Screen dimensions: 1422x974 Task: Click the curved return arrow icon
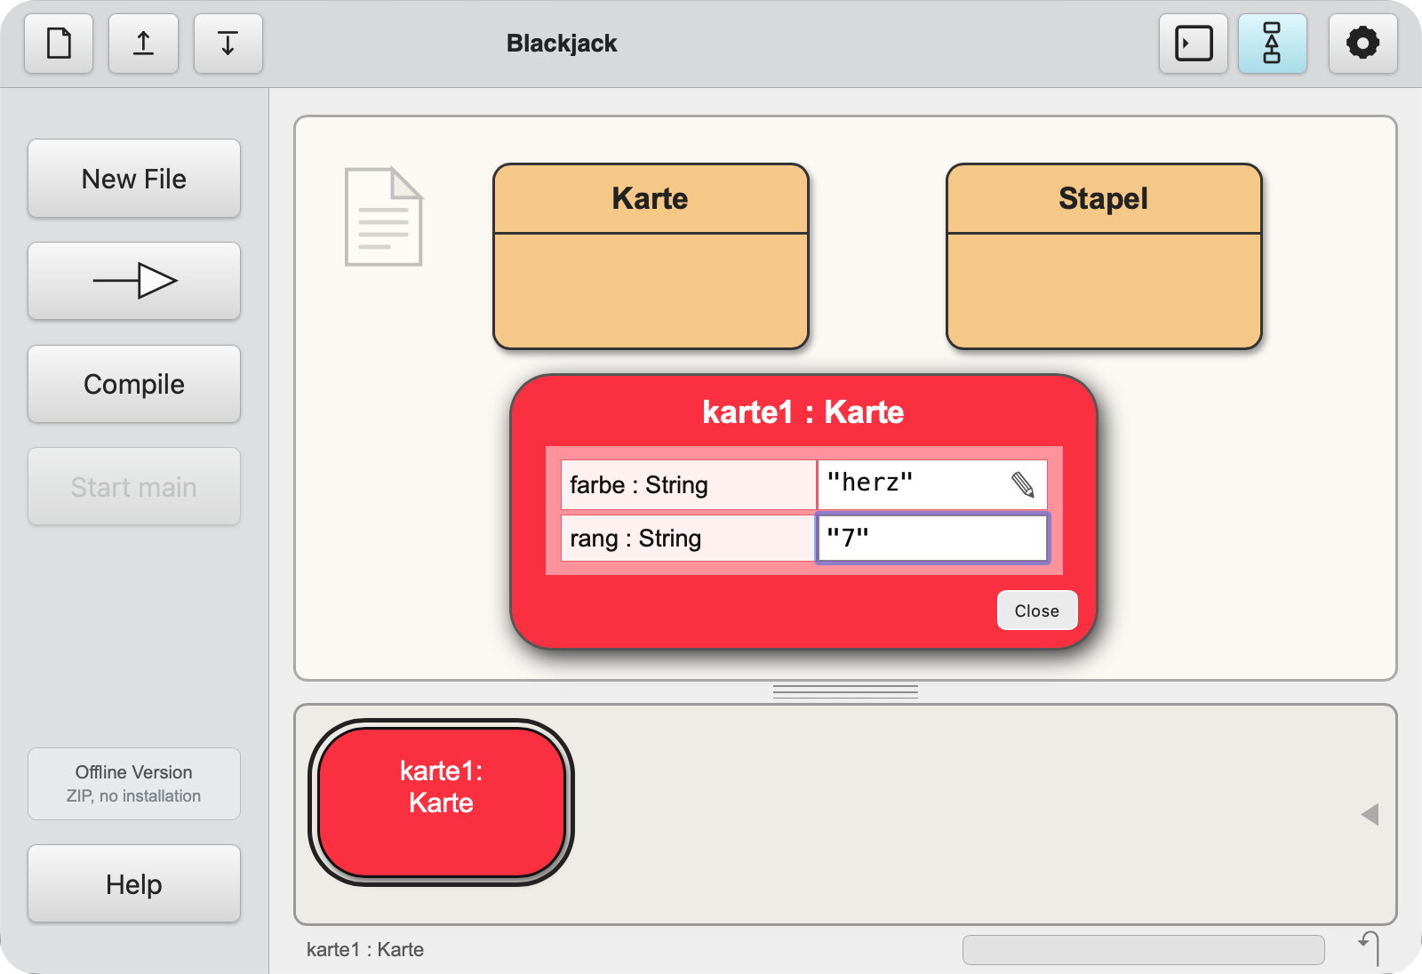pyautogui.click(x=1370, y=948)
